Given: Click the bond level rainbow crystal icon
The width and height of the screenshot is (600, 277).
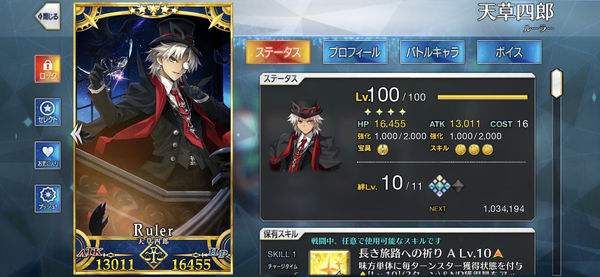Looking at the screenshot, I should click(x=440, y=186).
